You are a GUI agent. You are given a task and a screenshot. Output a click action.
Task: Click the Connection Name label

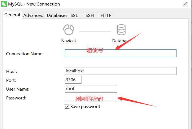pyautogui.click(x=25, y=54)
